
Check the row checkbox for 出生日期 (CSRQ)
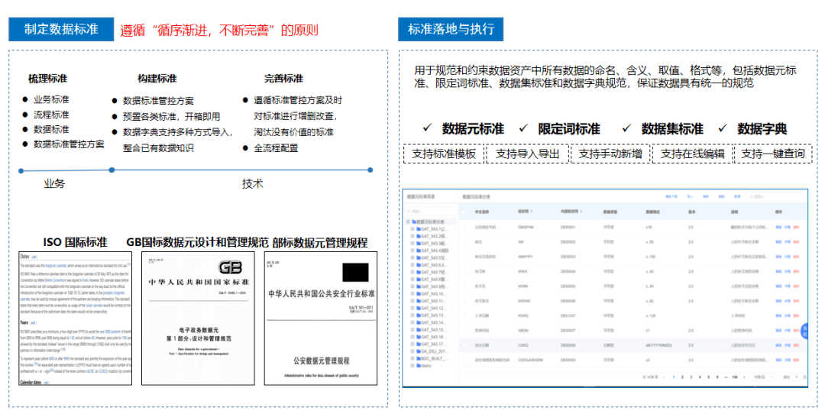tap(465, 344)
